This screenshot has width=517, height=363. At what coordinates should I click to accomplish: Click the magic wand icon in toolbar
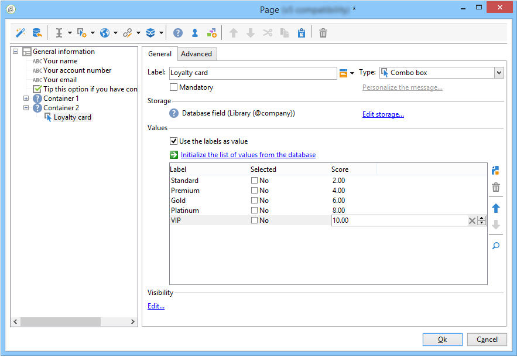[20, 33]
